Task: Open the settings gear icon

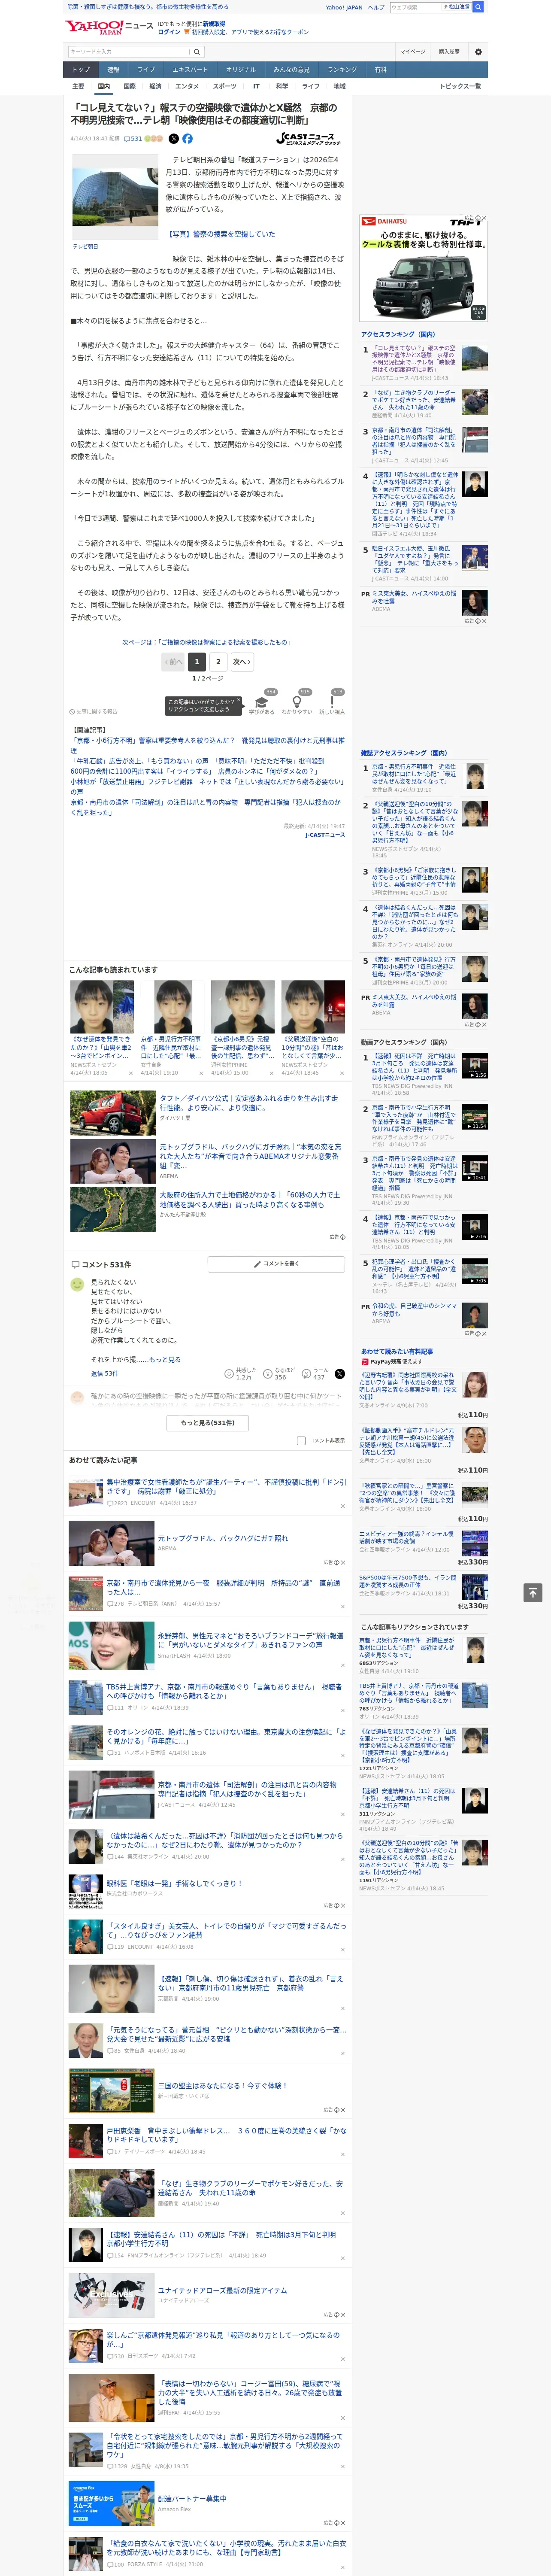Action: click(x=478, y=52)
